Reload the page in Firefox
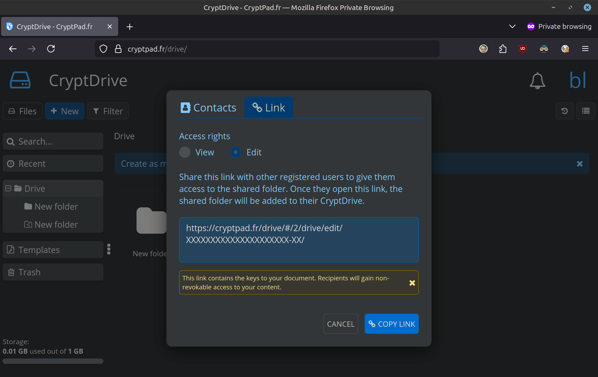The image size is (598, 377). (51, 49)
